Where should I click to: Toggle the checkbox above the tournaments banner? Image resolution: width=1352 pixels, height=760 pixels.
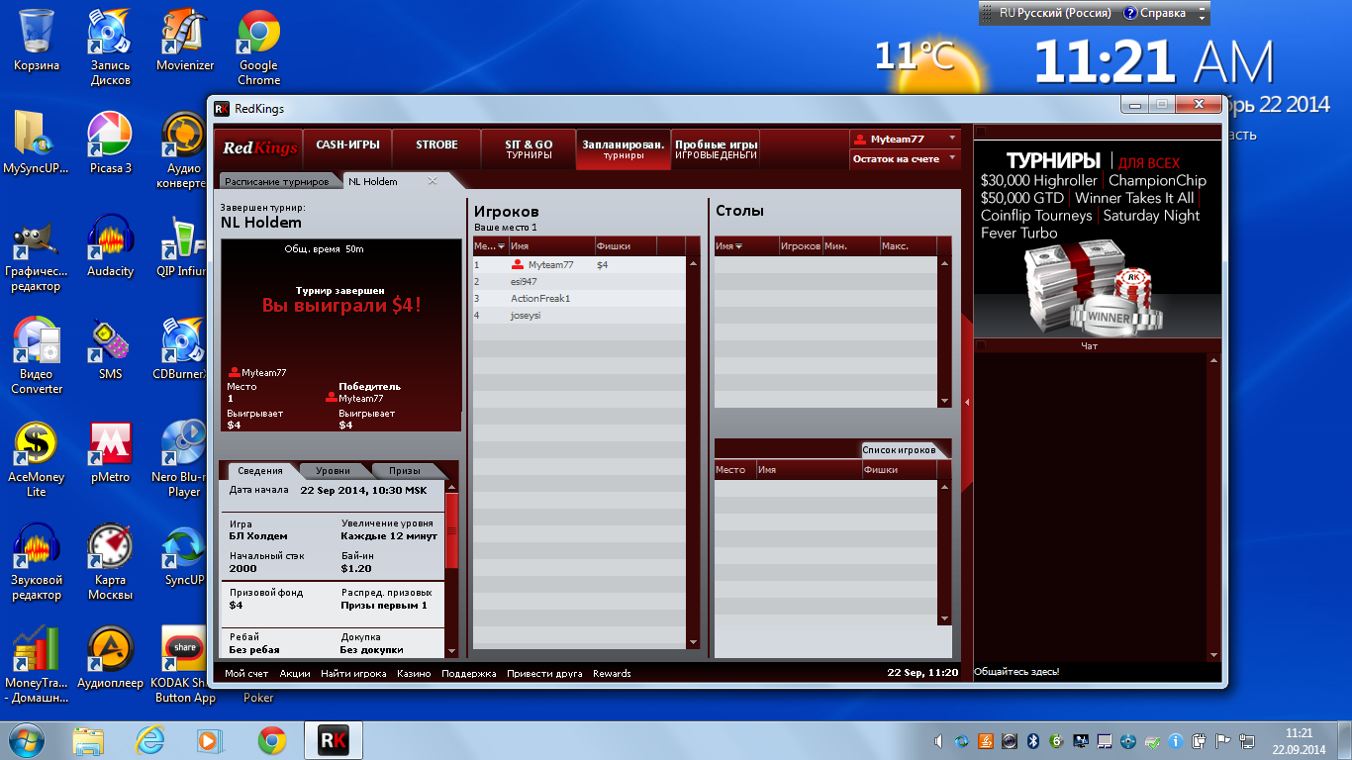coord(981,132)
